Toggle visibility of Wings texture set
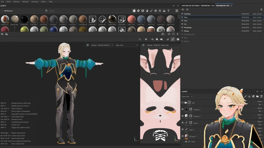This screenshot has width=264, height=148. tap(182, 31)
